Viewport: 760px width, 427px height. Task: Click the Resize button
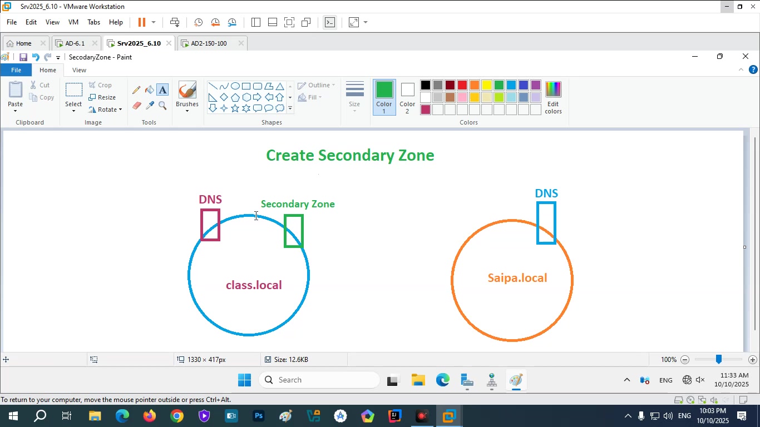point(102,97)
